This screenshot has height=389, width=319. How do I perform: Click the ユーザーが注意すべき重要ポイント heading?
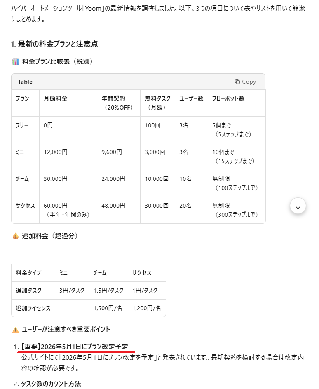(66, 330)
